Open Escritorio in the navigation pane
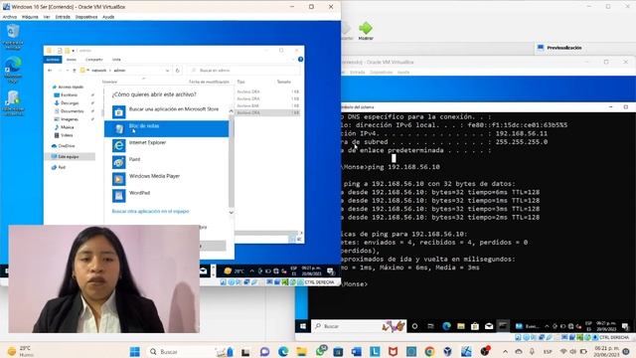The width and height of the screenshot is (636, 358). point(69,95)
